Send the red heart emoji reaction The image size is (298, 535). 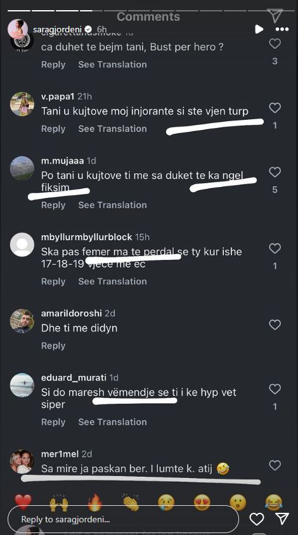(x=23, y=502)
